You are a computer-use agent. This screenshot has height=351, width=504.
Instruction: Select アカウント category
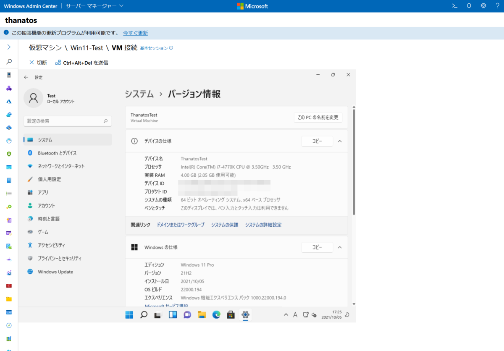click(x=68, y=206)
